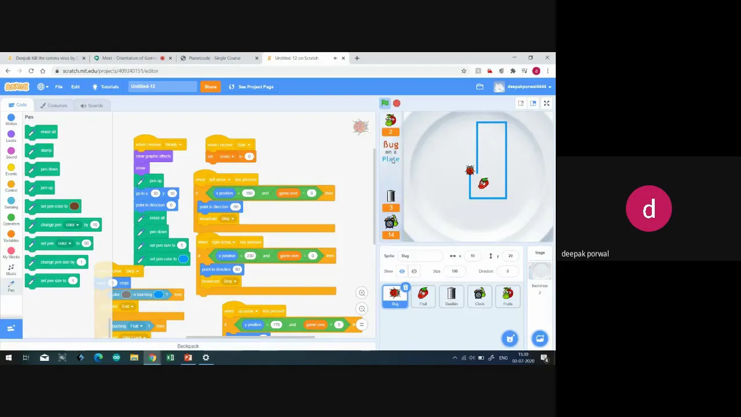
Task: Open the 'Ready' message dropdown in receive block
Action: coord(173,145)
